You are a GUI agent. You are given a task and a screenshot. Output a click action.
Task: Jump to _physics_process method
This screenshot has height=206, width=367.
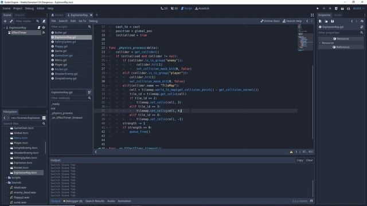point(62,113)
